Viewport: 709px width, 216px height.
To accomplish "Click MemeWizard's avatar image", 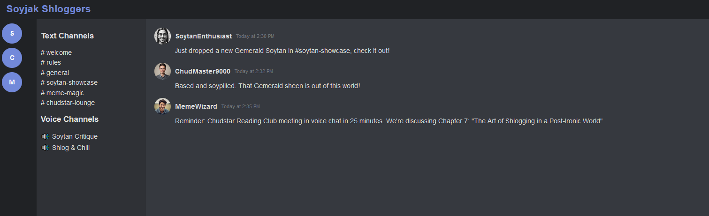I will 162,106.
